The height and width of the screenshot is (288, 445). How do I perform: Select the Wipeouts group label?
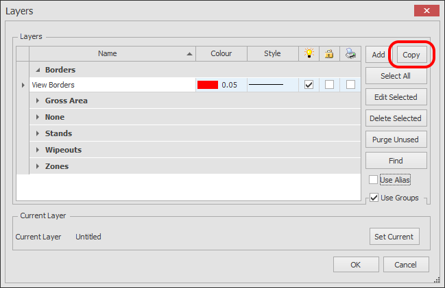tap(63, 150)
